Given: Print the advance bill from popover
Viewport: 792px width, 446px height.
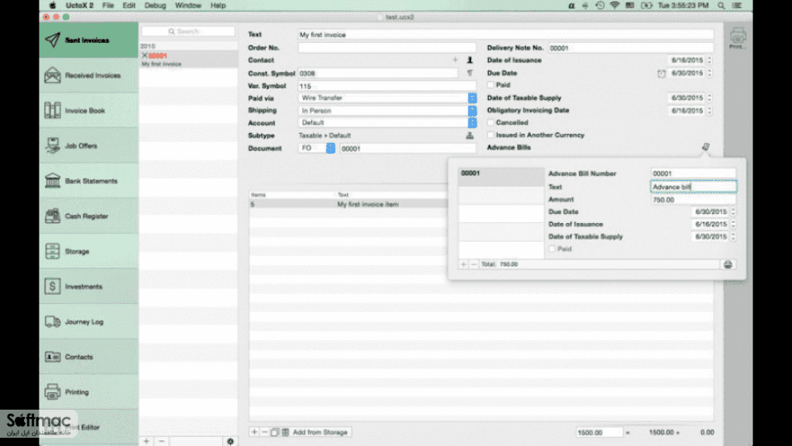Looking at the screenshot, I should pyautogui.click(x=728, y=264).
